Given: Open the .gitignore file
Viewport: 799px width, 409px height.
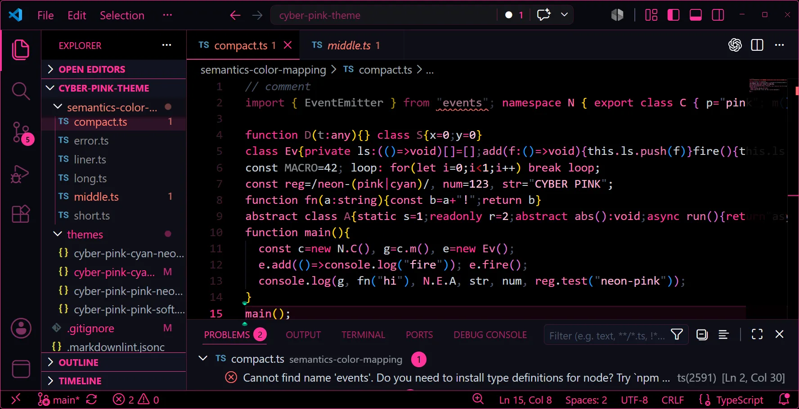Looking at the screenshot, I should (x=114, y=328).
